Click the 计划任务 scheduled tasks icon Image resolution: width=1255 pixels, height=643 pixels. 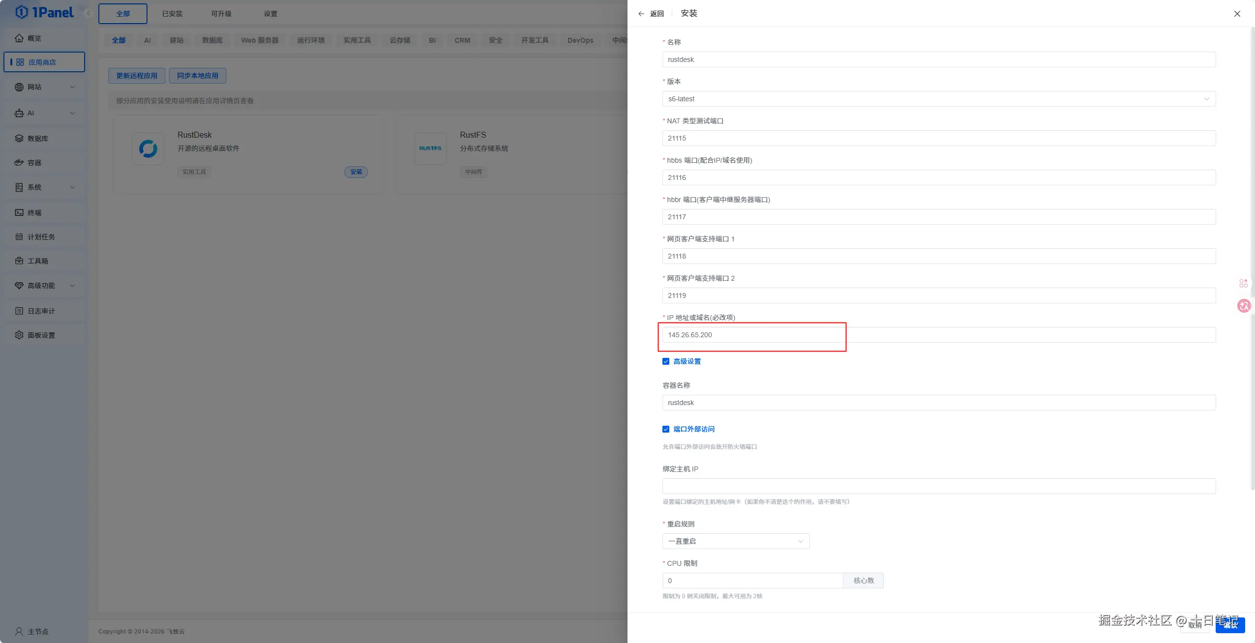pos(19,237)
